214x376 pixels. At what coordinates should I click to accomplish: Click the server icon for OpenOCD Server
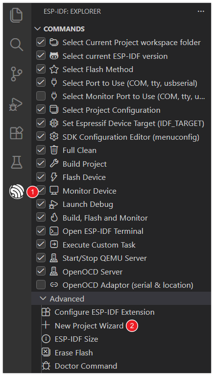tap(54, 272)
